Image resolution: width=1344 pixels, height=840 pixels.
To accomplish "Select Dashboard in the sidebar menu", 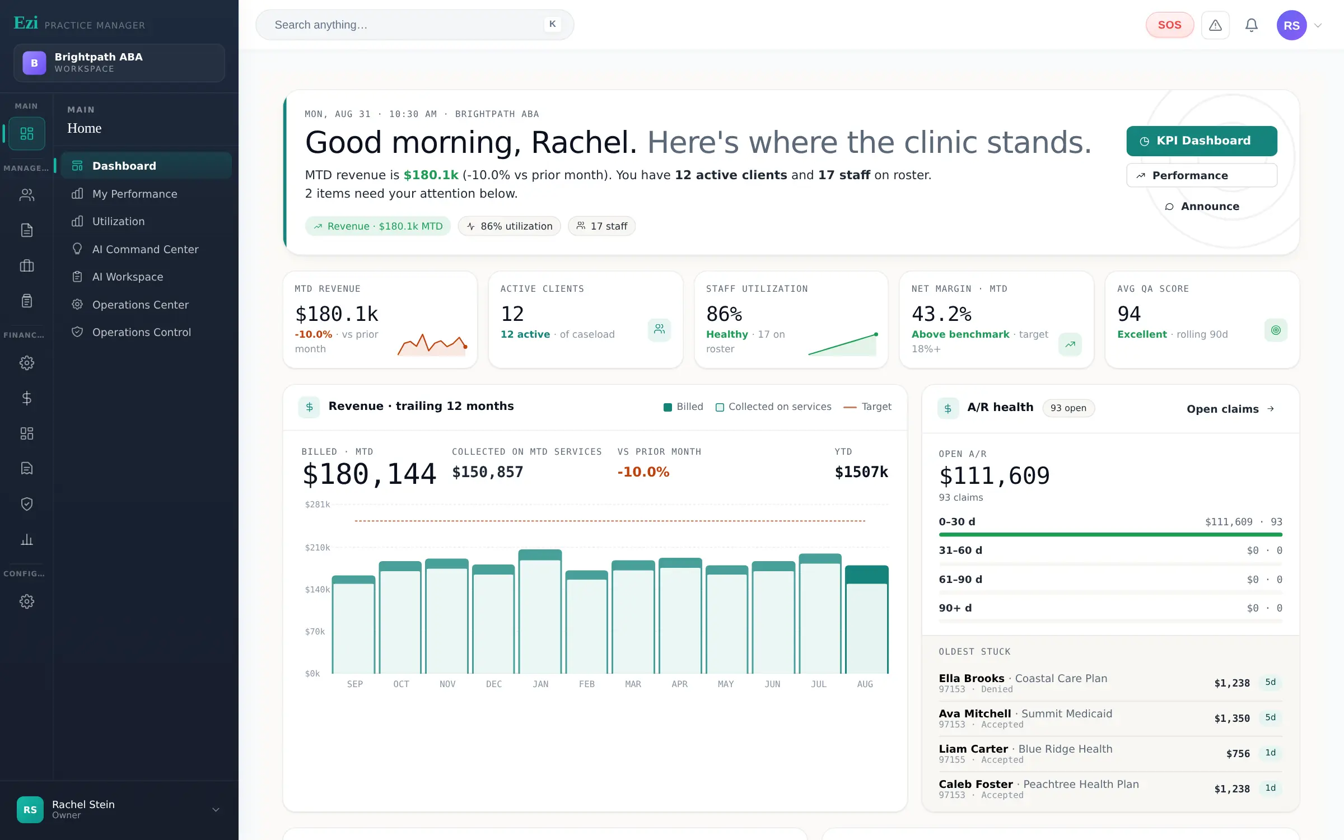I will click(146, 166).
